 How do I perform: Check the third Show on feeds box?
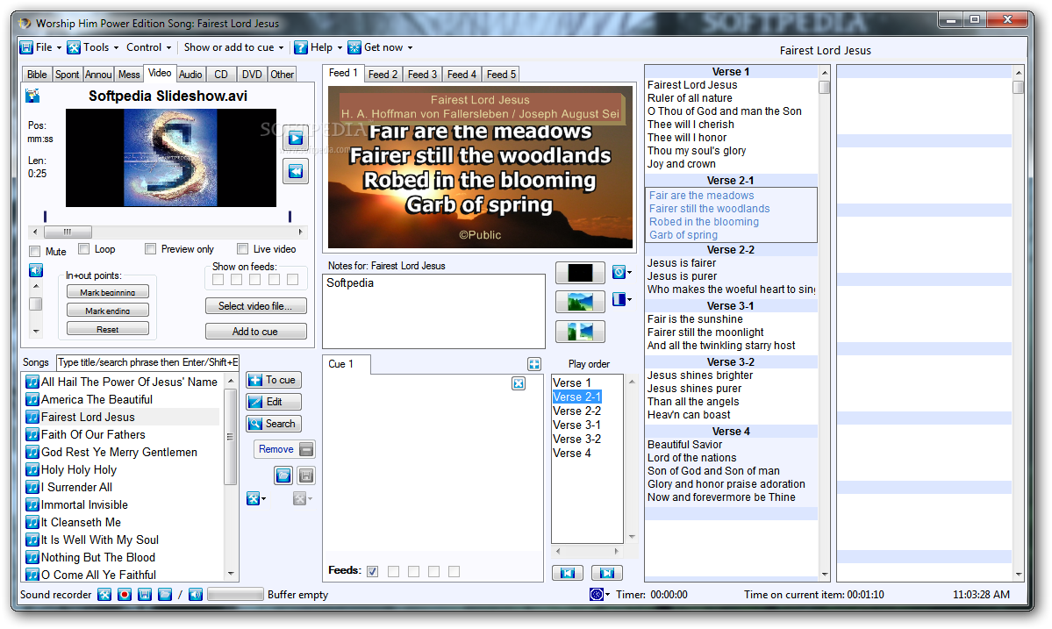click(255, 279)
